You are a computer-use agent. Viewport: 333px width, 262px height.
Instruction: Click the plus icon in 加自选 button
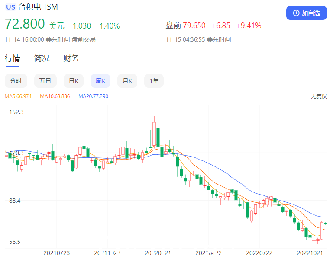pyautogui.click(x=296, y=13)
